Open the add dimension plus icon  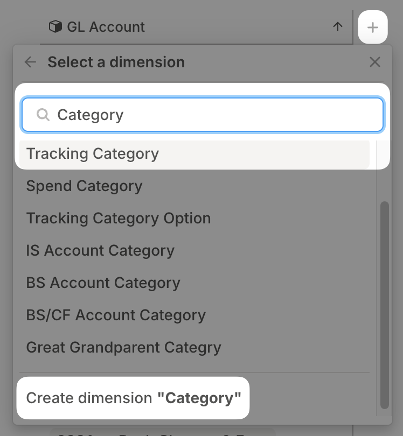(373, 27)
